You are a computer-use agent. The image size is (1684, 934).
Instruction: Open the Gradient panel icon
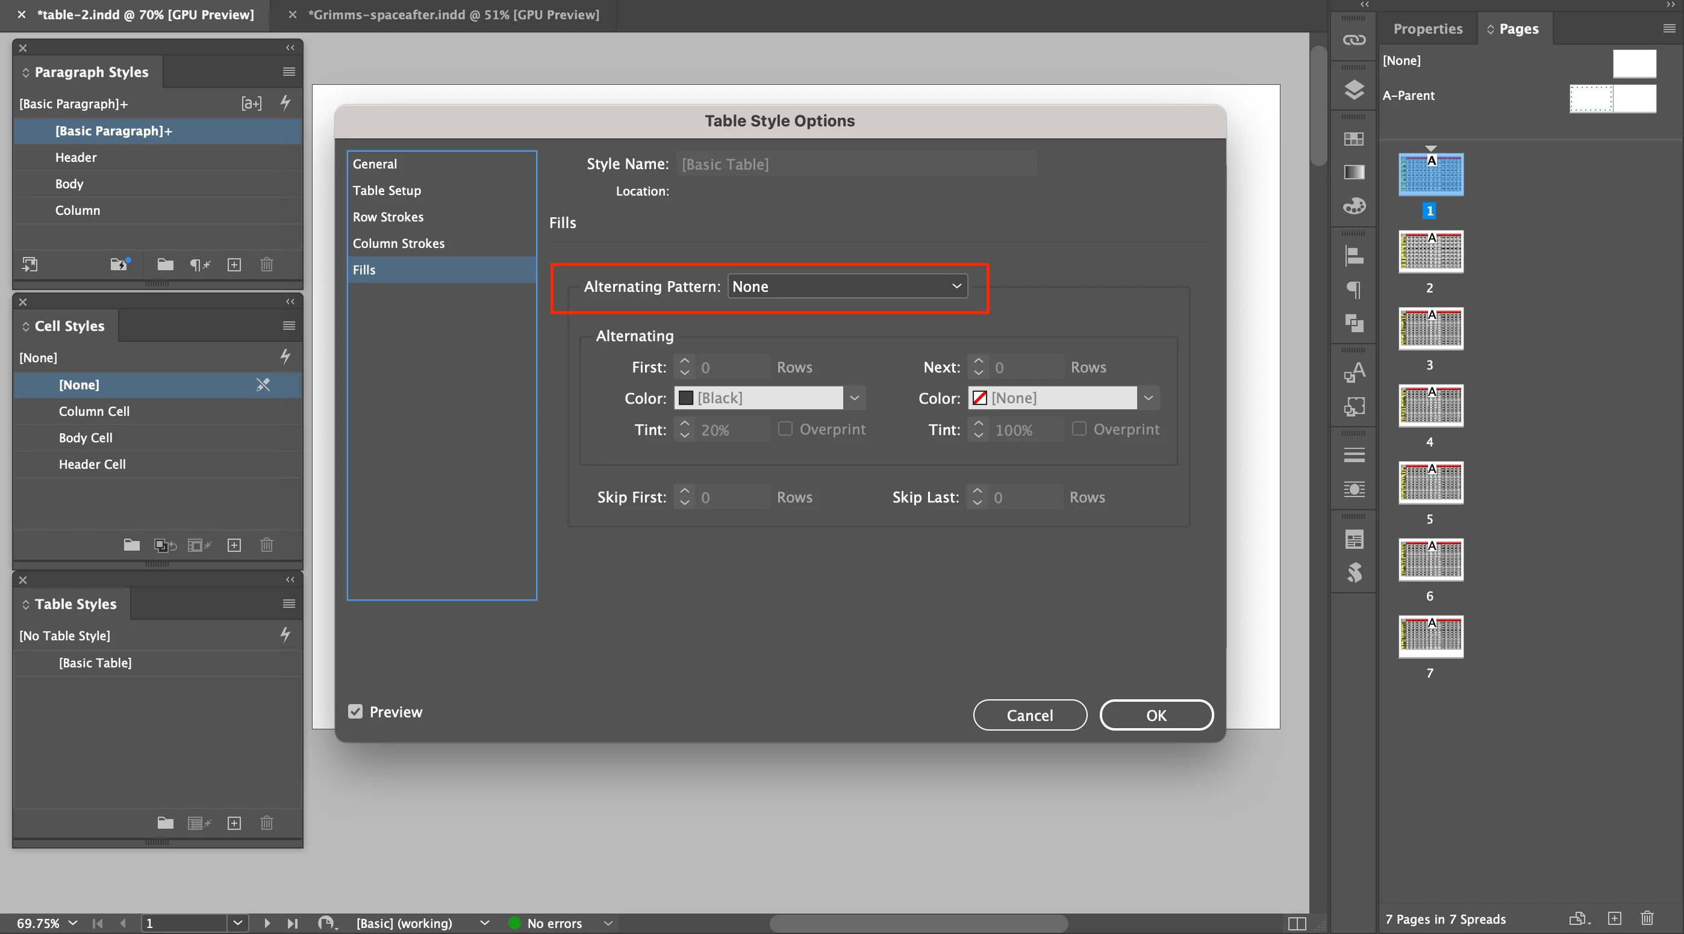point(1354,173)
